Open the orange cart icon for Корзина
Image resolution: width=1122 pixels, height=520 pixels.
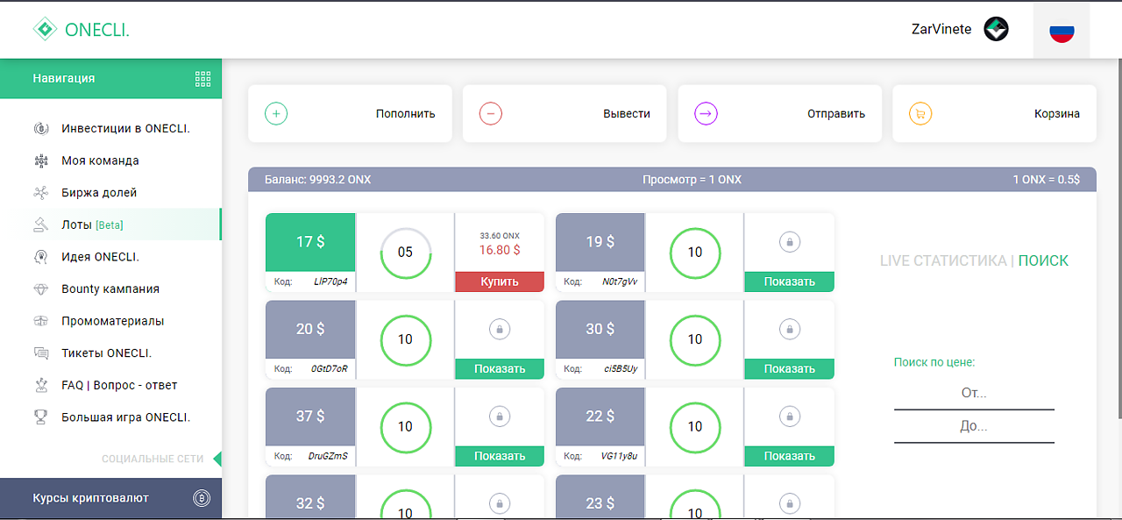(920, 113)
